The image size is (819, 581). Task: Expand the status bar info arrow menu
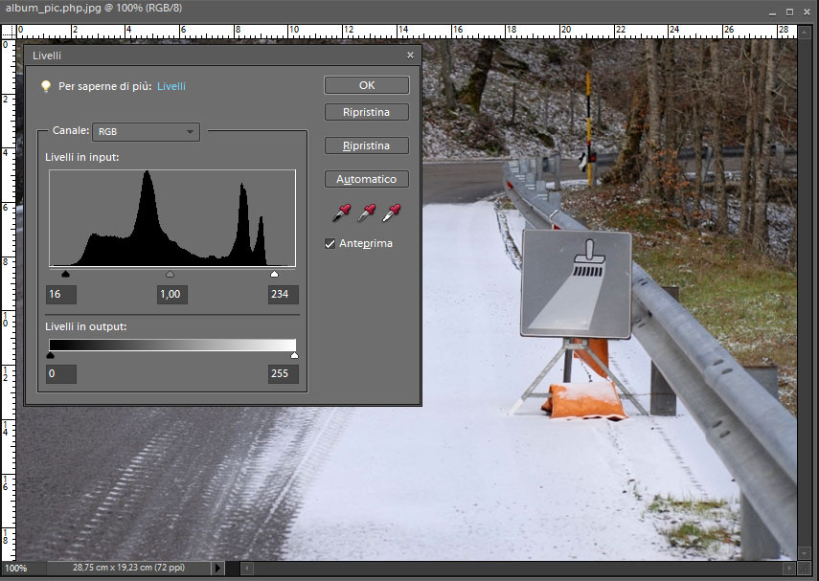[x=217, y=569]
